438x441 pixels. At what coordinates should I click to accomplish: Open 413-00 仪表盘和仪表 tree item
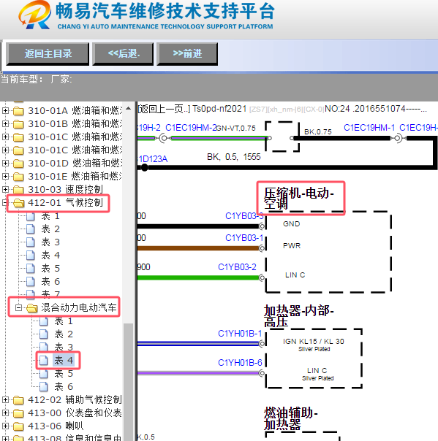click(x=75, y=413)
